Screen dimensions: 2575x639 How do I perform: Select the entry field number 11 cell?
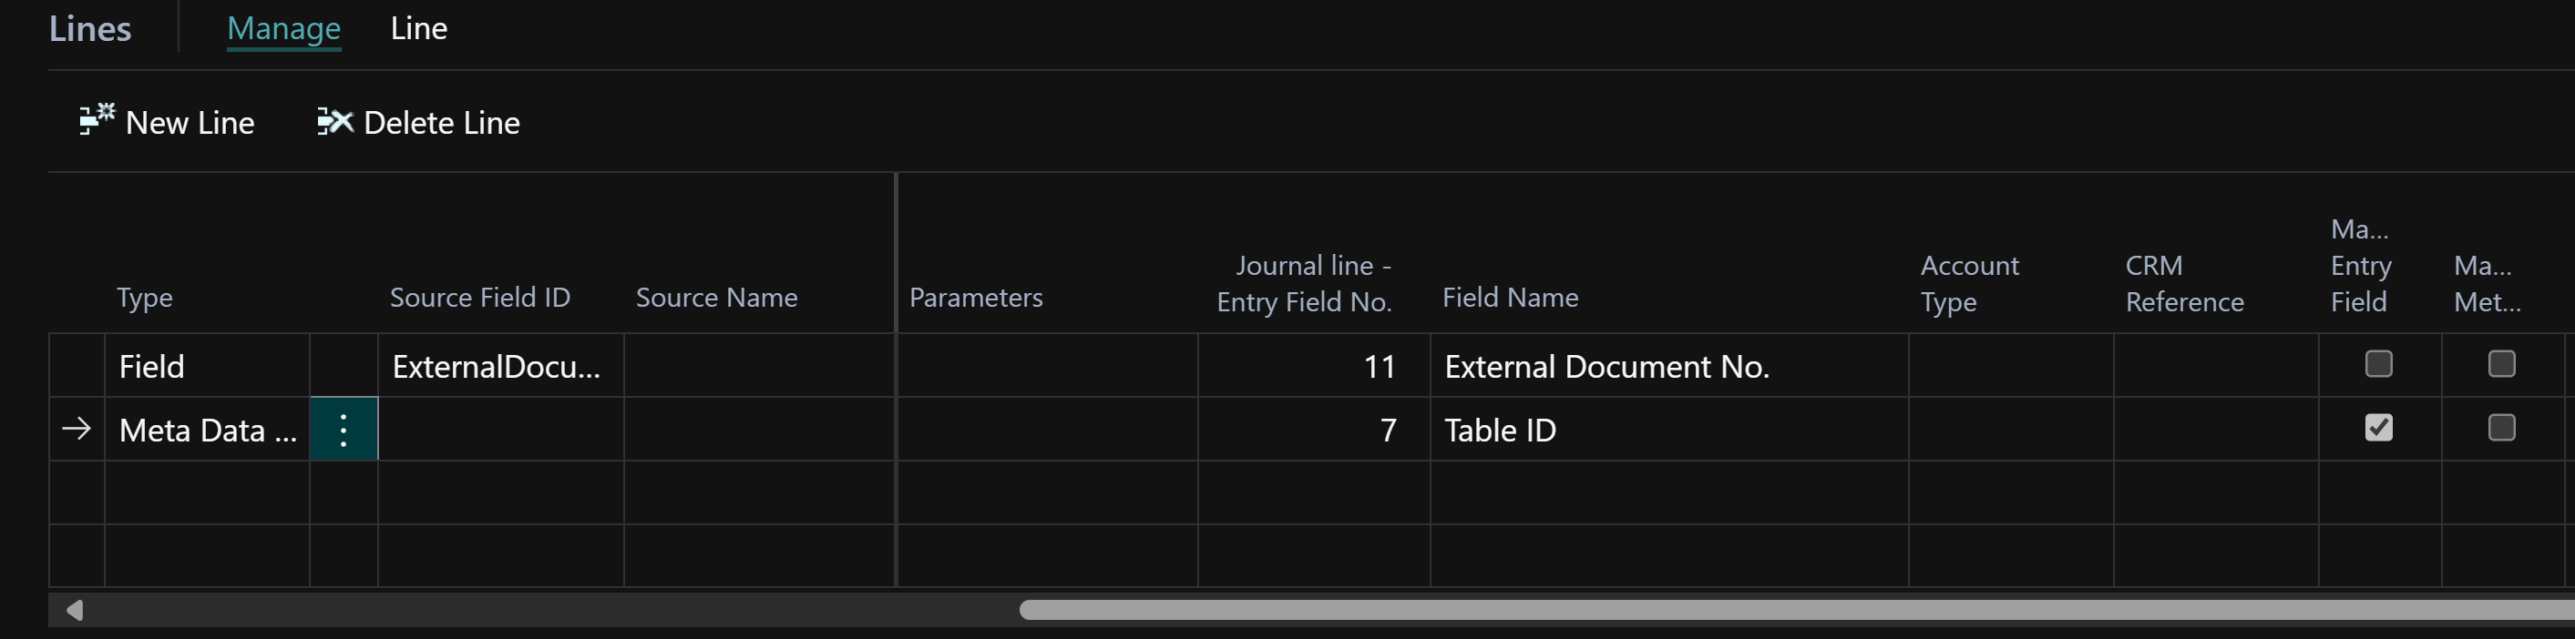tap(1312, 367)
